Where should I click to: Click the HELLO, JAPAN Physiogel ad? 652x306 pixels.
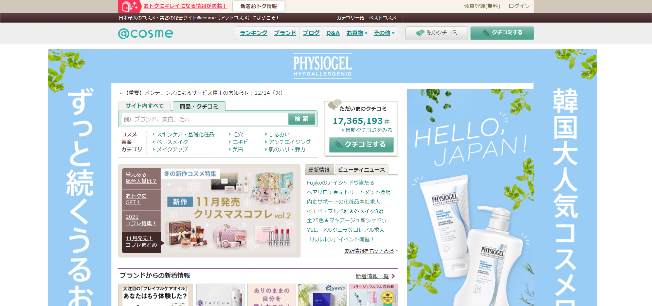click(470, 197)
